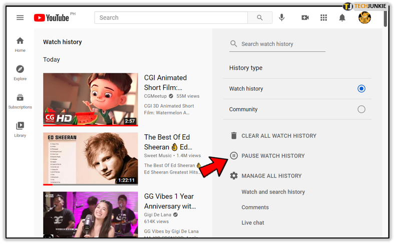Open Gigi De Lana channel link
The height and width of the screenshot is (244, 395).
(157, 215)
